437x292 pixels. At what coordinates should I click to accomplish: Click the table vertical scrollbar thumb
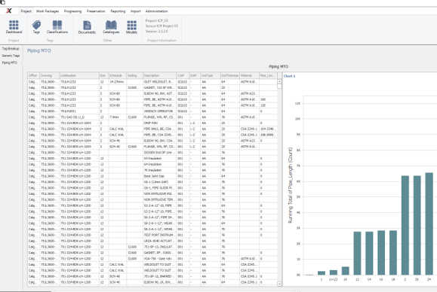click(279, 86)
